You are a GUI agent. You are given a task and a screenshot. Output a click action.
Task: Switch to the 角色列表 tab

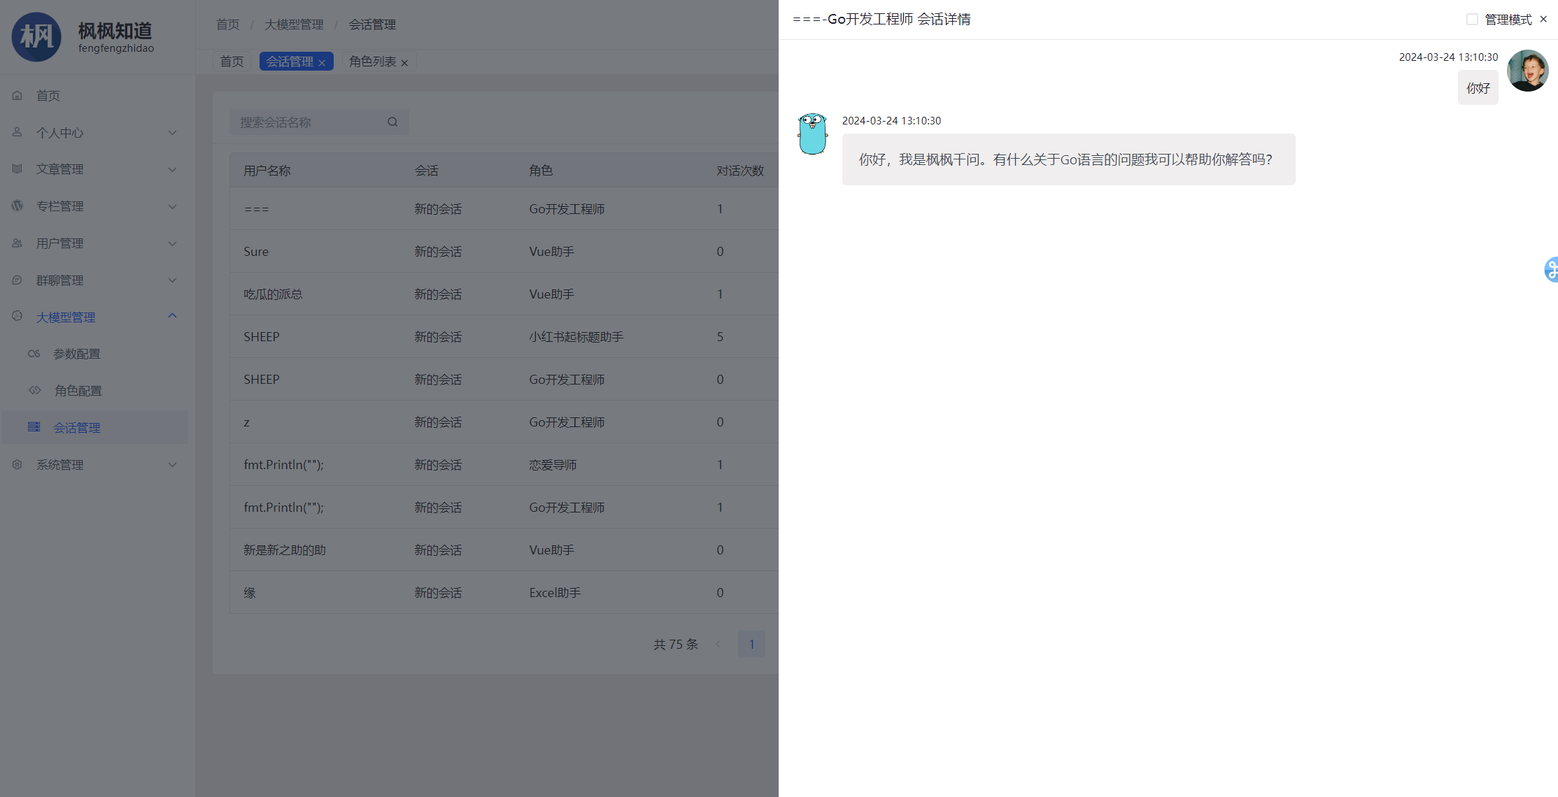372,62
